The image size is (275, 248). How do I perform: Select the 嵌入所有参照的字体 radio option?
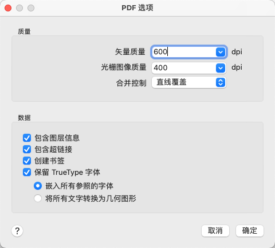click(38, 186)
